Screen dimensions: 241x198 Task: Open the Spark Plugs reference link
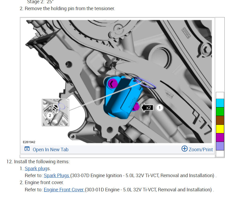[x=57, y=176]
